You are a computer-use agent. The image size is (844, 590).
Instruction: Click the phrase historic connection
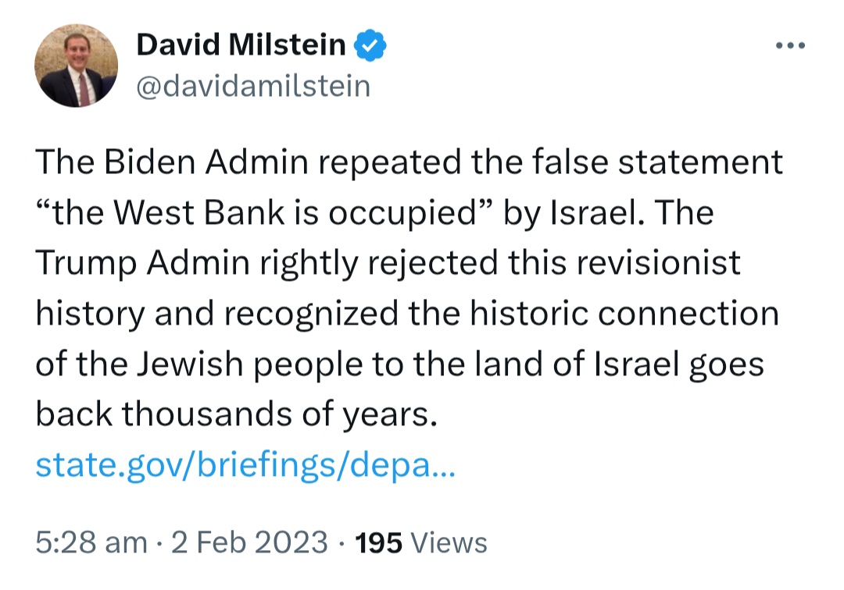tap(624, 313)
